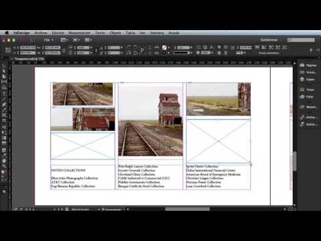Open the page number dropdown in status bar

[54, 210]
